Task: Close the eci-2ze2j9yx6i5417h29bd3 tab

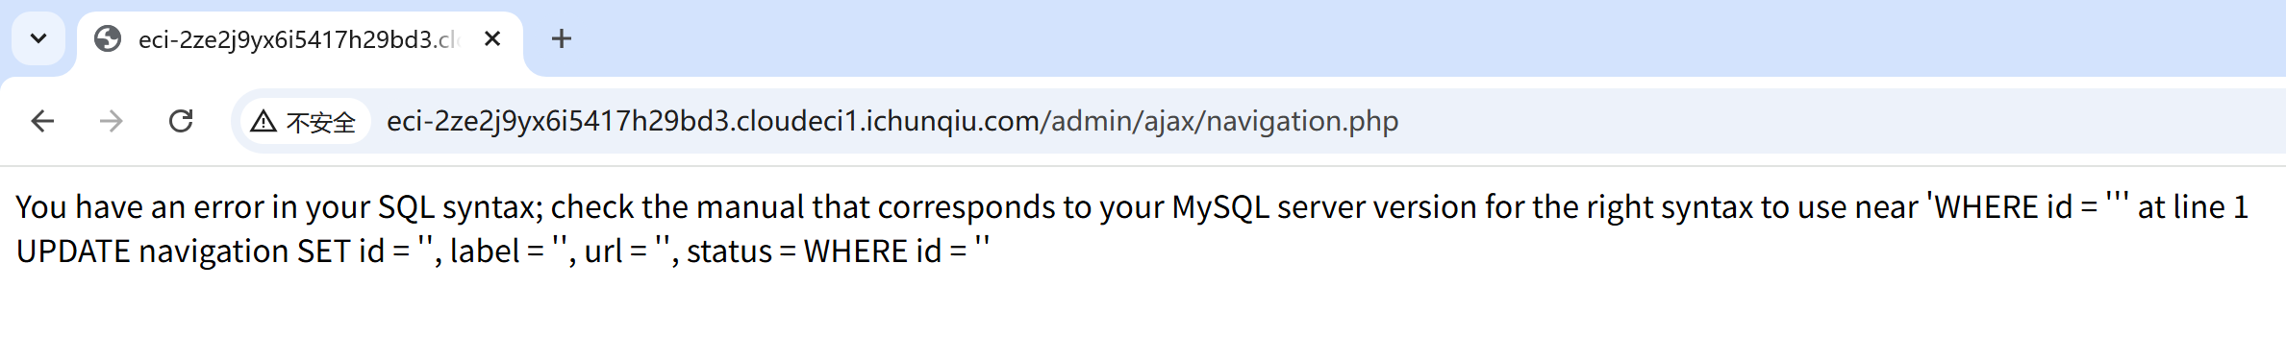Action: 492,38
